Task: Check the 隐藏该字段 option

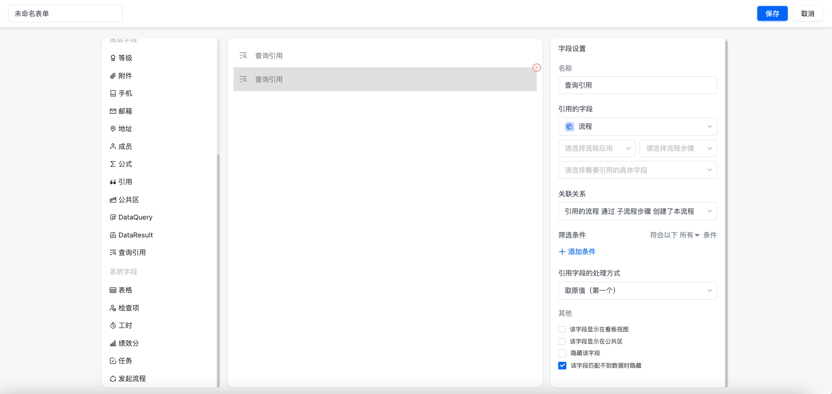Action: pos(562,353)
